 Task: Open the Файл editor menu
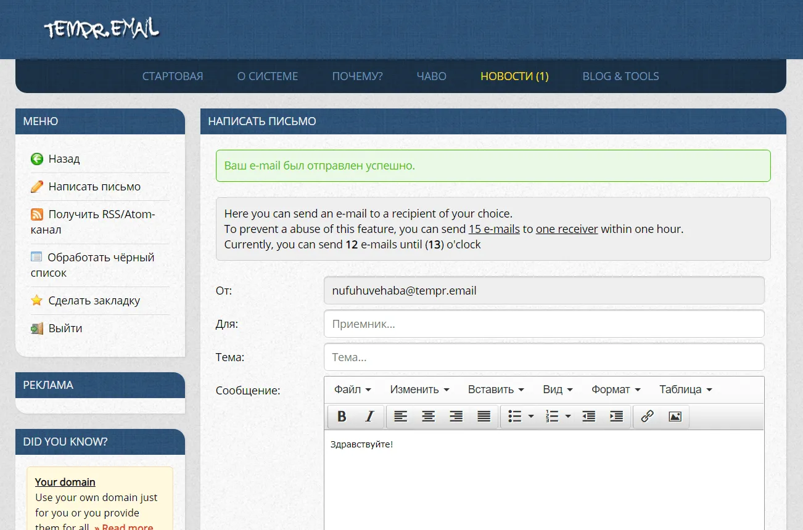pos(353,389)
